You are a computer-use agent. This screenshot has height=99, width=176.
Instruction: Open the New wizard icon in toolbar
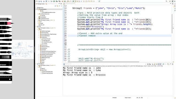pyautogui.click(x=36, y=1)
